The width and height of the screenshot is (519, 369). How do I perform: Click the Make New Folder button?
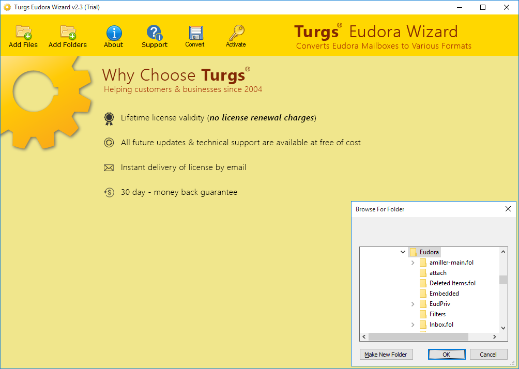(x=386, y=355)
